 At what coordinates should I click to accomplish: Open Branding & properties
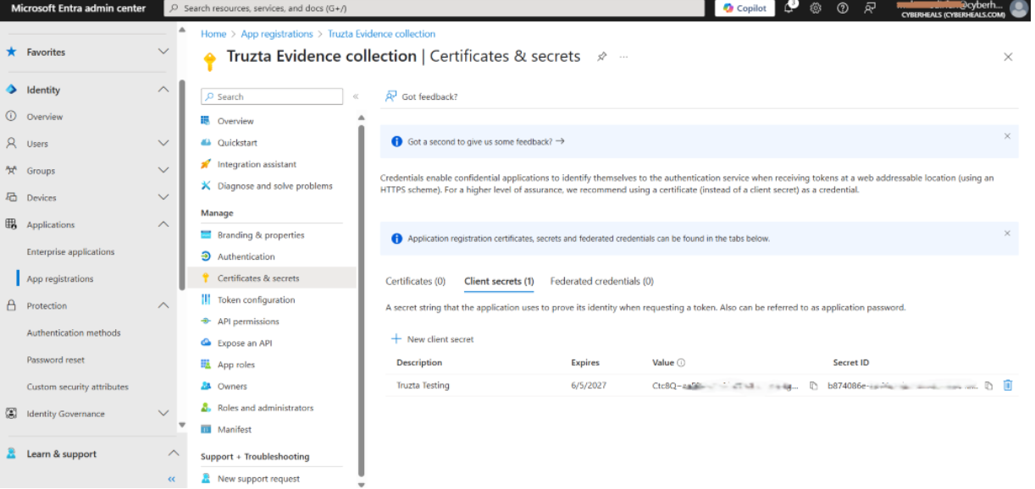[x=261, y=235]
